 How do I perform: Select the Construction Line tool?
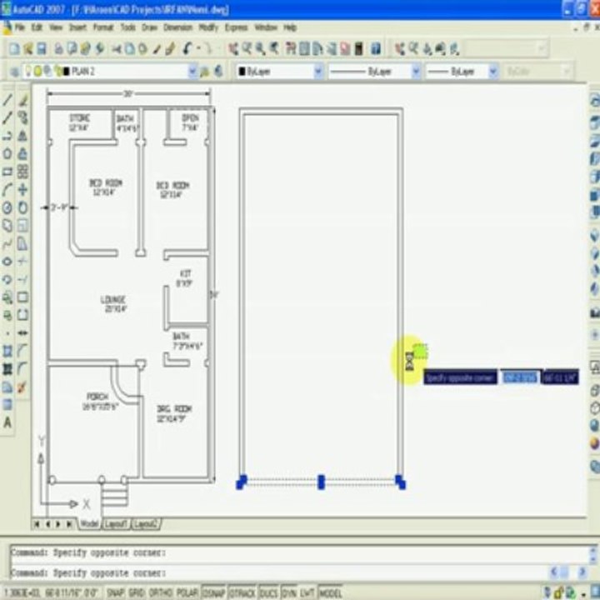pyautogui.click(x=7, y=117)
